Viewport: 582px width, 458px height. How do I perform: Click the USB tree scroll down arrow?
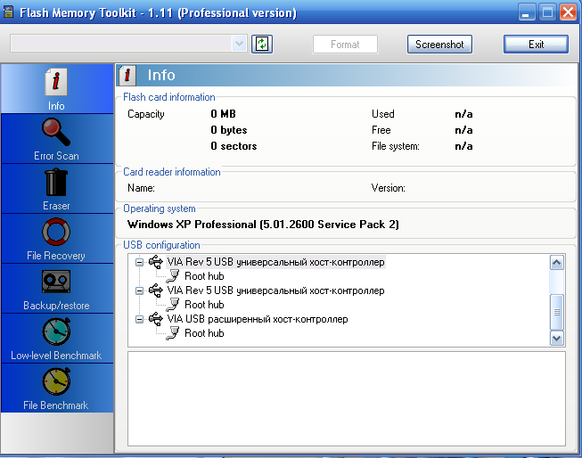pos(556,338)
